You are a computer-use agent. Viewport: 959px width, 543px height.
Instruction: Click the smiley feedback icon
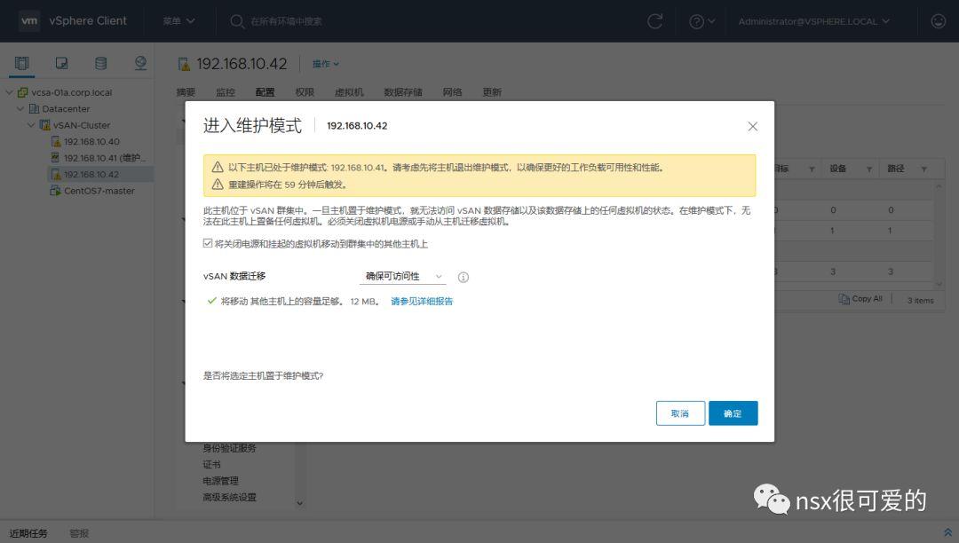coord(939,21)
